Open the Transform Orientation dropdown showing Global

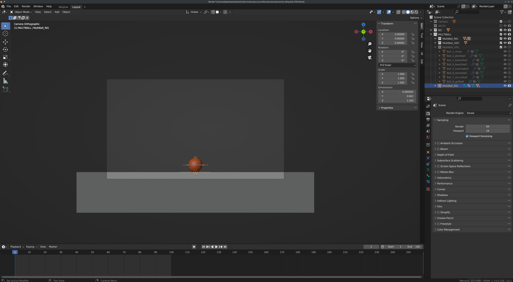(x=194, y=12)
